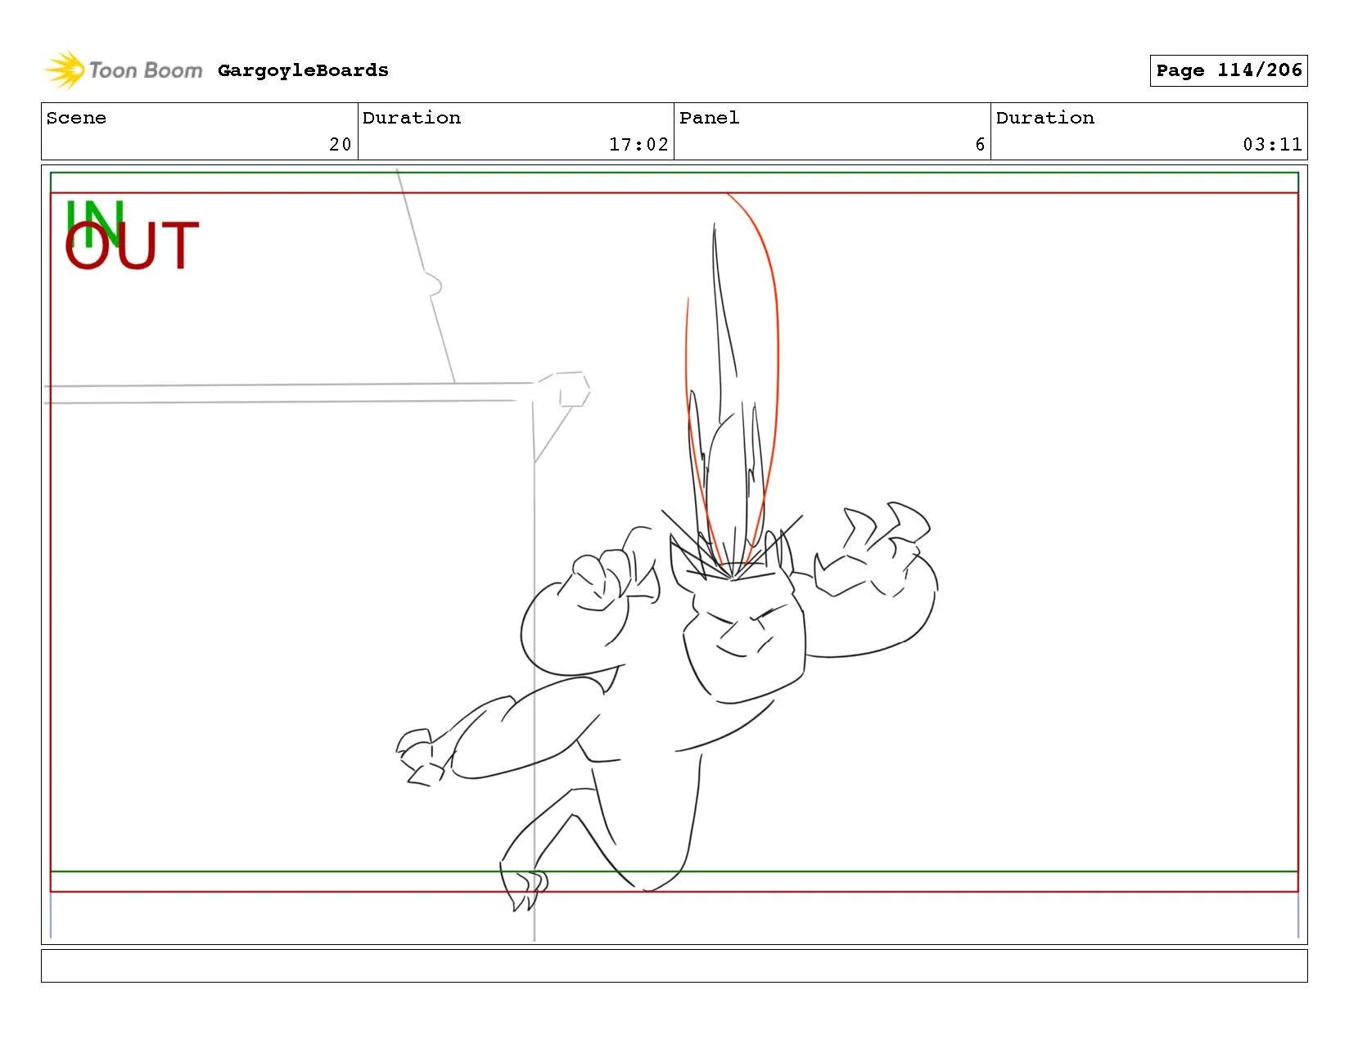Image resolution: width=1349 pixels, height=1044 pixels.
Task: Click the scene number value 20
Action: point(341,145)
